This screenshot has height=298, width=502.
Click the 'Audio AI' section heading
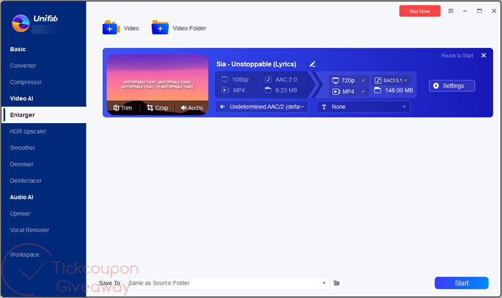(x=22, y=197)
